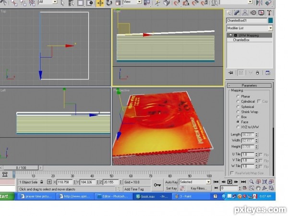Open the Hierarchy panel tab
288x216 pixels.
click(x=245, y=12)
